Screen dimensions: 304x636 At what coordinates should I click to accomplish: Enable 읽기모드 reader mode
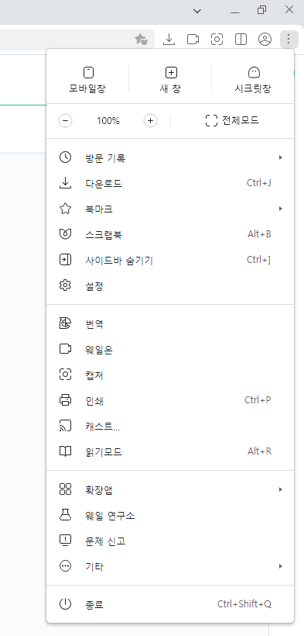tap(170, 451)
